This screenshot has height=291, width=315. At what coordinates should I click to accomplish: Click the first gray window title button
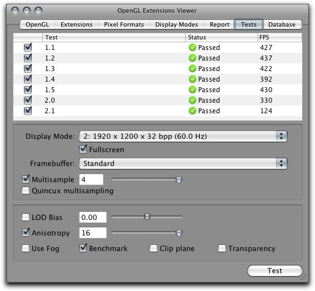[15, 11]
